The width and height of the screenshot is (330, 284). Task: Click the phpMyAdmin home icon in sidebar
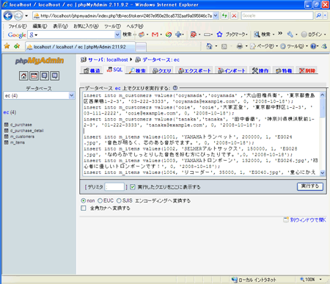[23, 76]
